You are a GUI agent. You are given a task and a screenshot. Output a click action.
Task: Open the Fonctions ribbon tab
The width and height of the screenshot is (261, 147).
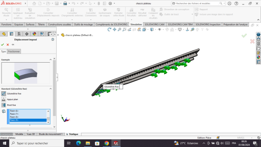point(6,25)
